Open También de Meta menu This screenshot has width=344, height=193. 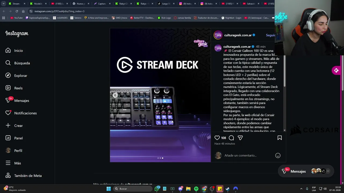24,176
